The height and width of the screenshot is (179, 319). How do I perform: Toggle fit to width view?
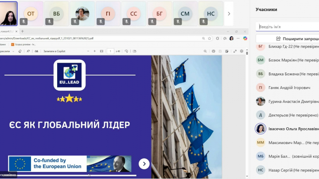[101, 51]
